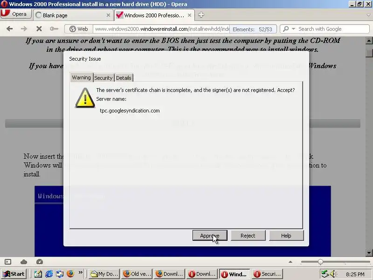Image resolution: width=373 pixels, height=280 pixels.
Task: Click the magnifier search icon
Action: click(x=286, y=29)
